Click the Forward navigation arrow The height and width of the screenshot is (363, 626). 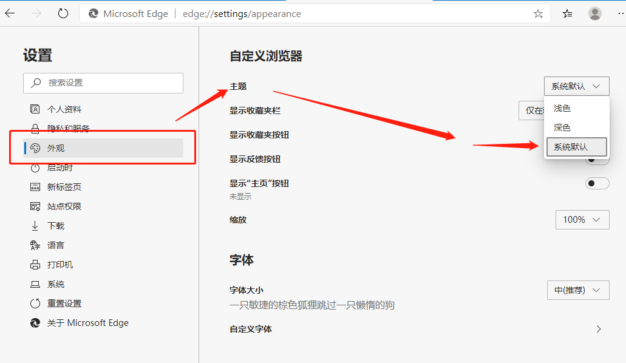tap(36, 13)
